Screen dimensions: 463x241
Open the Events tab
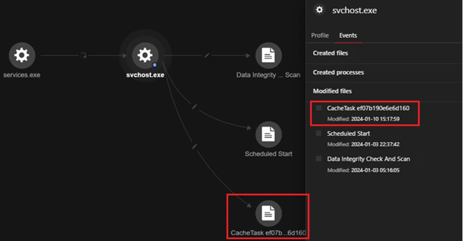pyautogui.click(x=348, y=35)
